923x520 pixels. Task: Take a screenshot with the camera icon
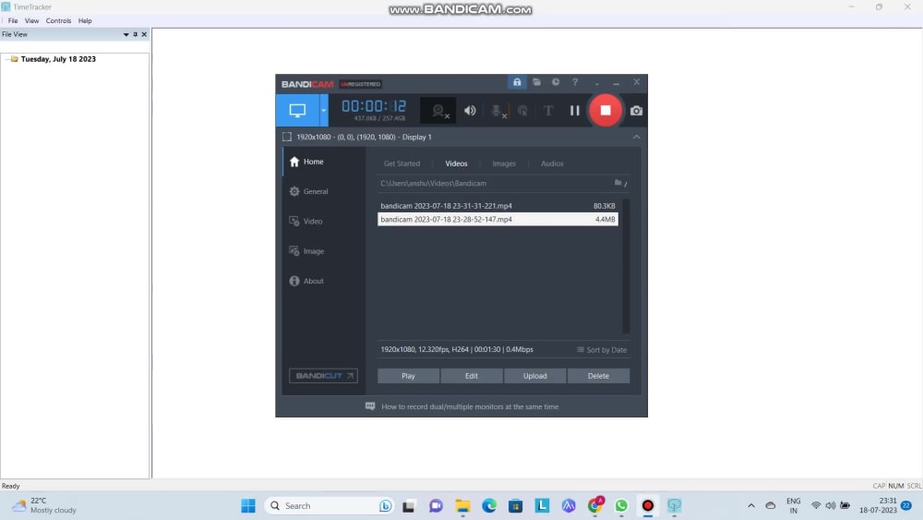[636, 111]
